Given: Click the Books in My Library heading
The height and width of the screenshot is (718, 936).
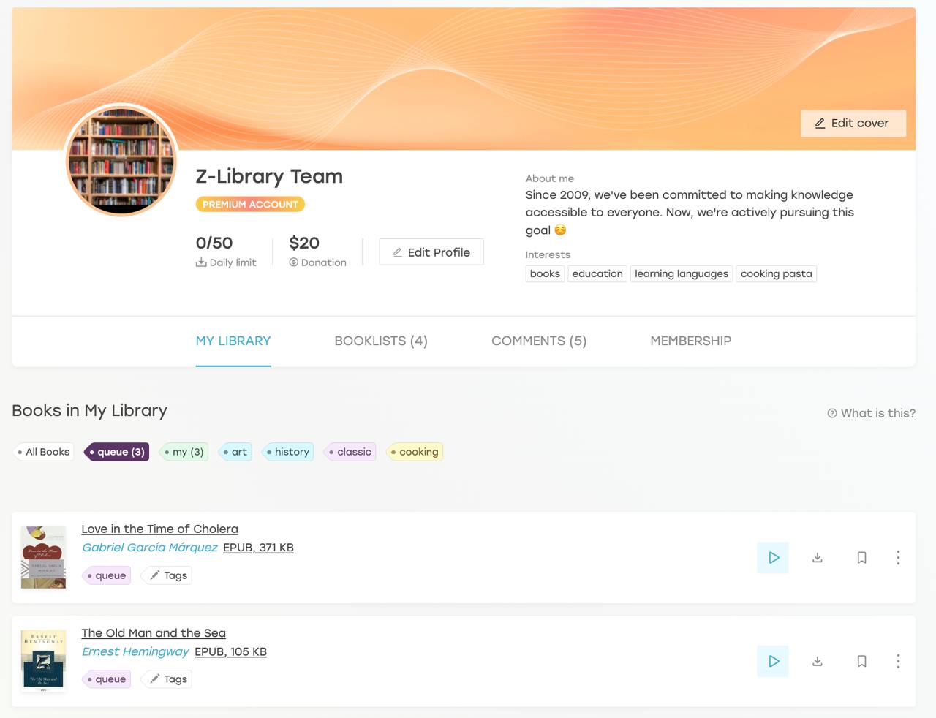Looking at the screenshot, I should (x=89, y=410).
